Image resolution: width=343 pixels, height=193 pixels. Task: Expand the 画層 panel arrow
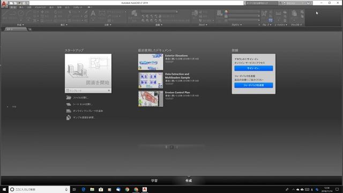tap(161, 25)
